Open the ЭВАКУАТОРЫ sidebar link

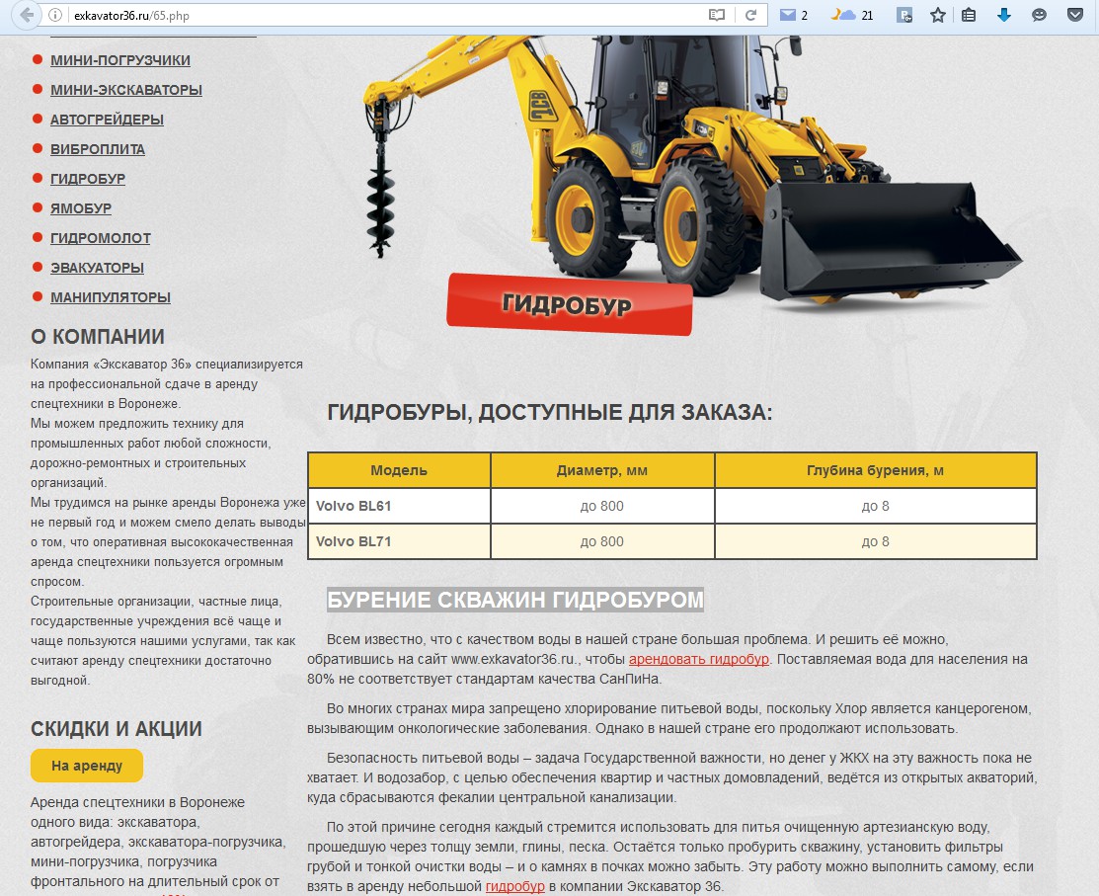(97, 268)
